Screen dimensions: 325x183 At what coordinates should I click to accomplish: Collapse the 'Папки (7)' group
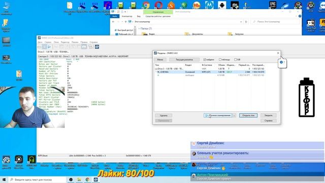(139, 28)
